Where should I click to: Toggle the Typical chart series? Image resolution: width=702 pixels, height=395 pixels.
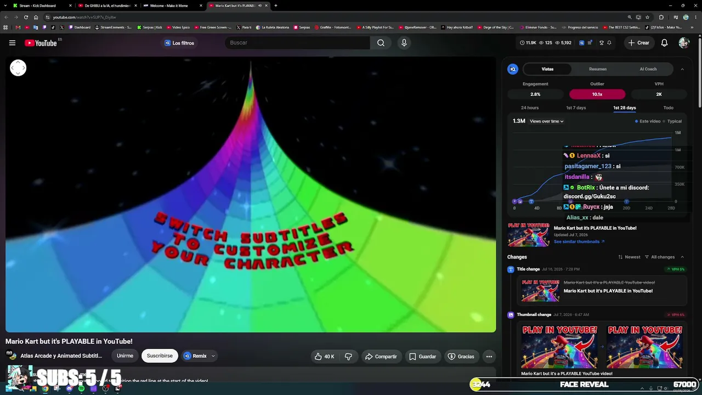672,121
